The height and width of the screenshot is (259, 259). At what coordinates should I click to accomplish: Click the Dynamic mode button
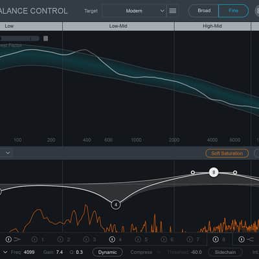pos(107,252)
